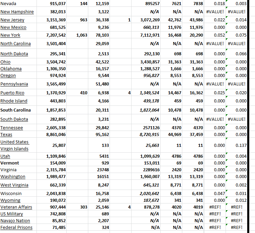Select cell with value 25,663
This screenshot has width=255, height=233.
[146, 145]
